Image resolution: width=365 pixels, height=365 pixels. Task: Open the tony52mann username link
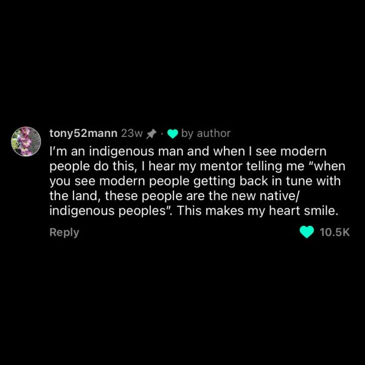(83, 133)
